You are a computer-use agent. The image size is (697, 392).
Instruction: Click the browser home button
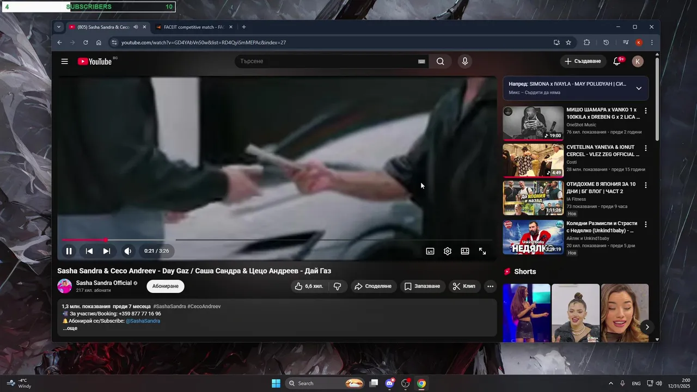tap(99, 42)
